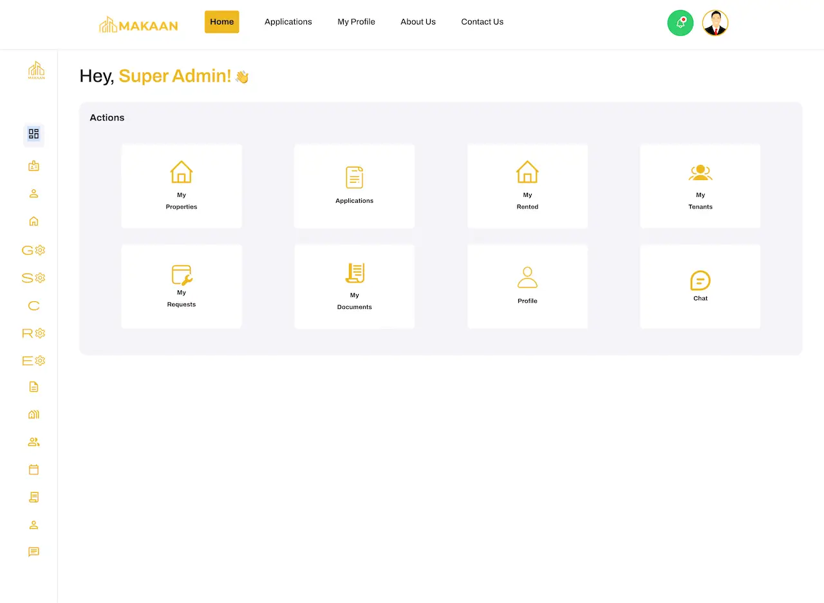Open the S settings gear sidebar item
The height and width of the screenshot is (603, 824).
[33, 278]
